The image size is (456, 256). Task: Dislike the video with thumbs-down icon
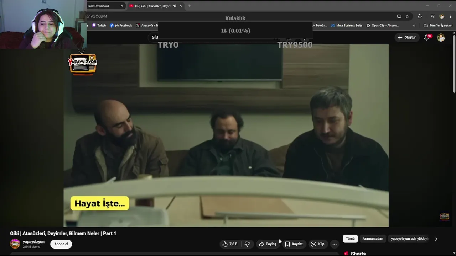tap(247, 244)
